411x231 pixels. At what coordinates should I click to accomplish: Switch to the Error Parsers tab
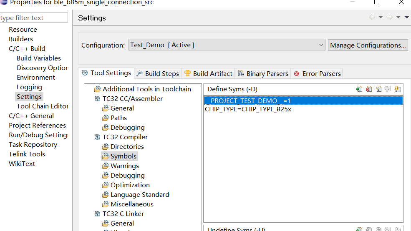[317, 73]
